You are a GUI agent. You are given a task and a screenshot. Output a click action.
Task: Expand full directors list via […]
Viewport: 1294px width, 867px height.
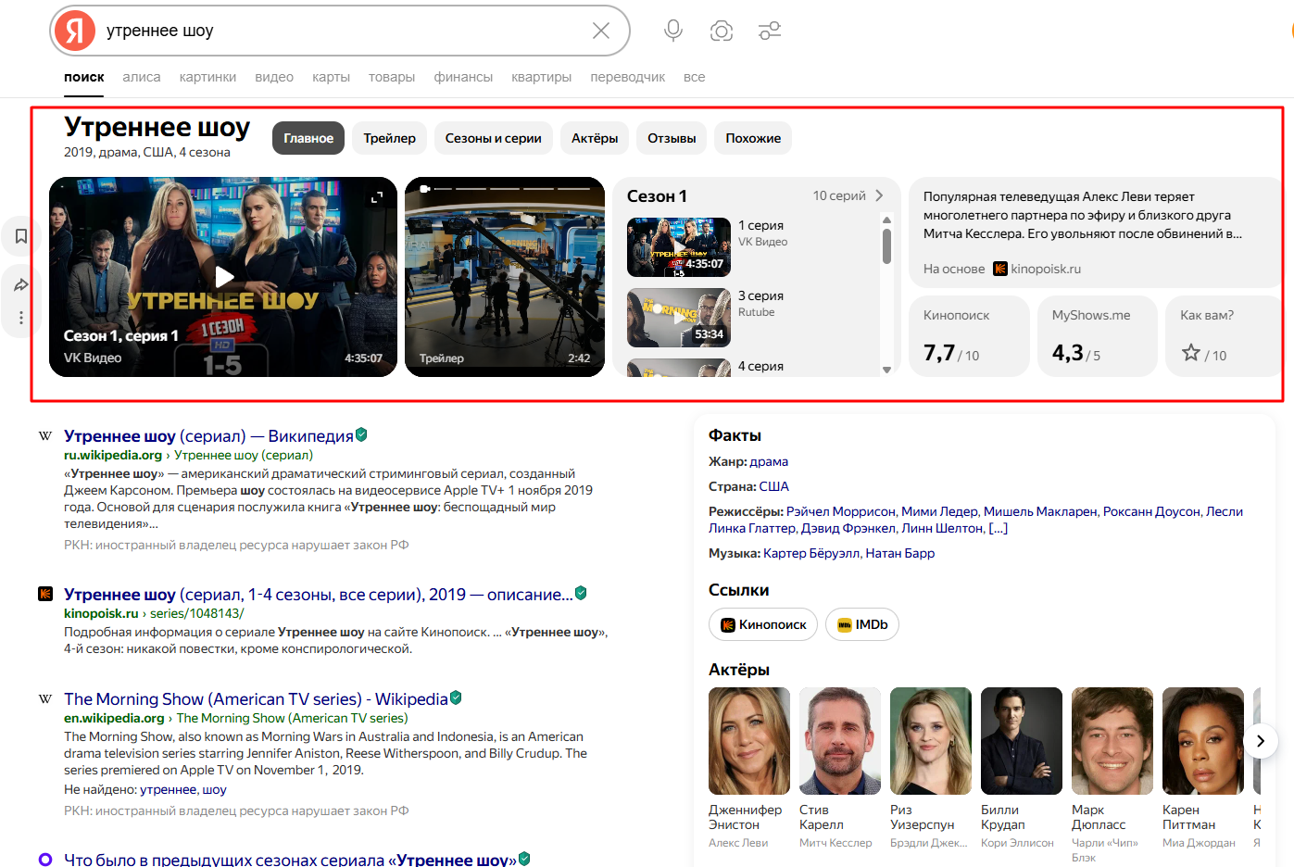(x=999, y=528)
